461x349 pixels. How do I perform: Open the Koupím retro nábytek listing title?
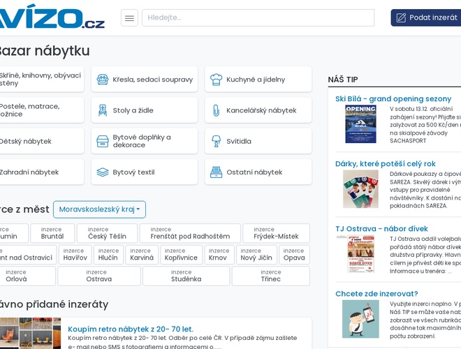131,329
